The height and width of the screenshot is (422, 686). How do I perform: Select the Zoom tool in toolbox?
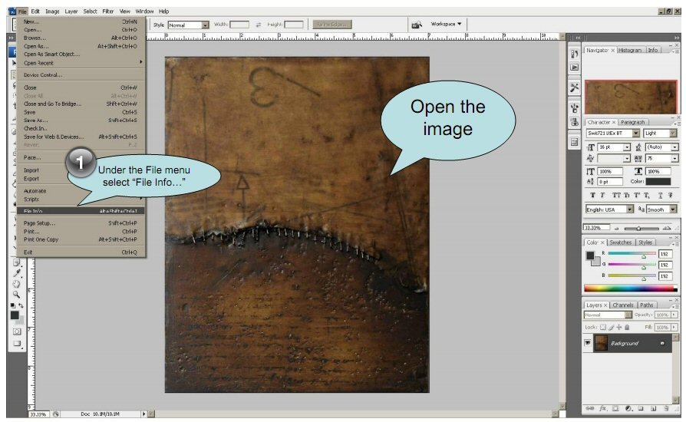[17, 293]
